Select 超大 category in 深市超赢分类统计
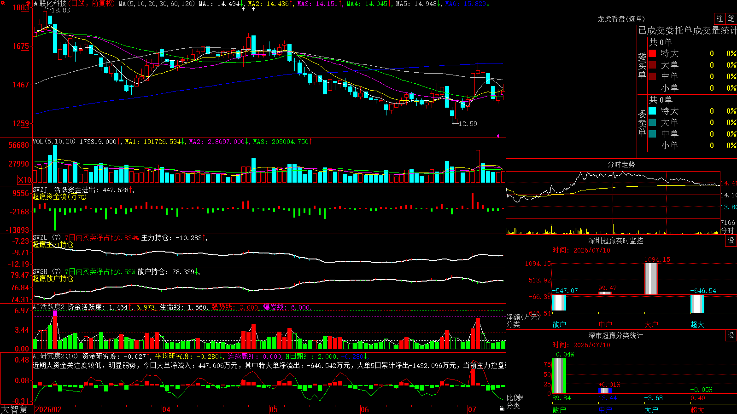The width and height of the screenshot is (737, 414). (697, 410)
